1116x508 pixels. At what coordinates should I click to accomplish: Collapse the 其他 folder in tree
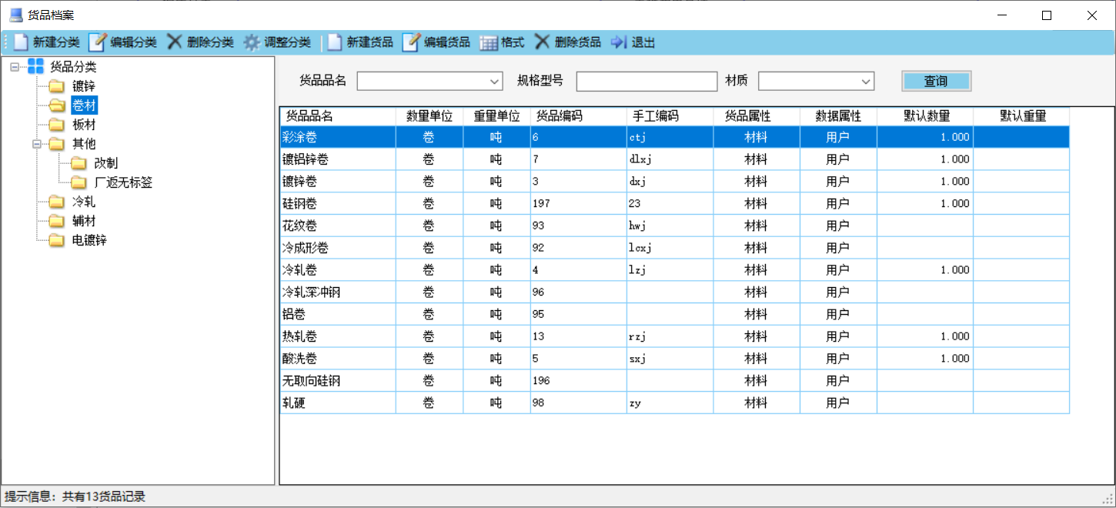[x=37, y=144]
